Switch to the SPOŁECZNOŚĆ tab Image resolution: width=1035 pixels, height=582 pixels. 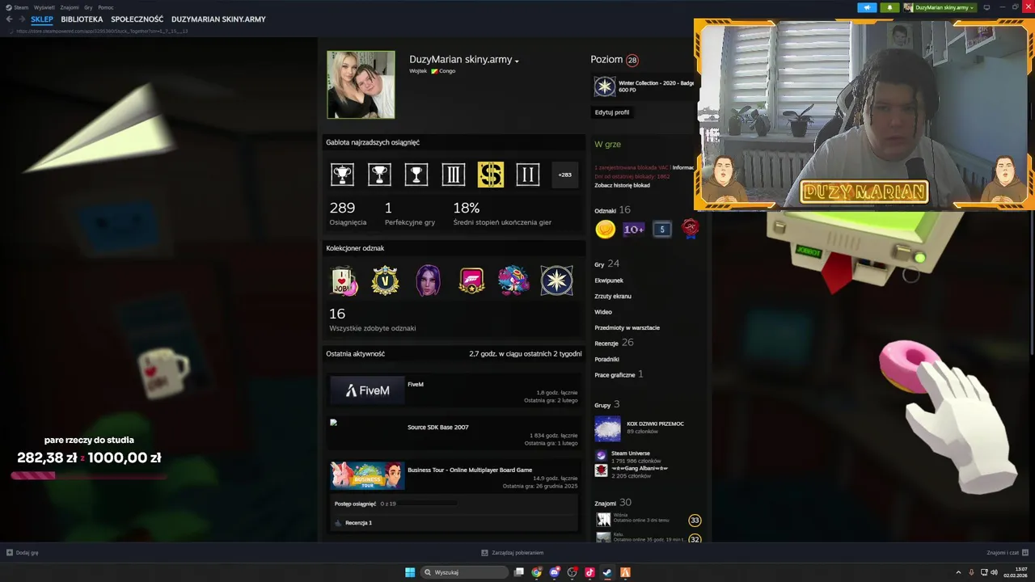(137, 19)
